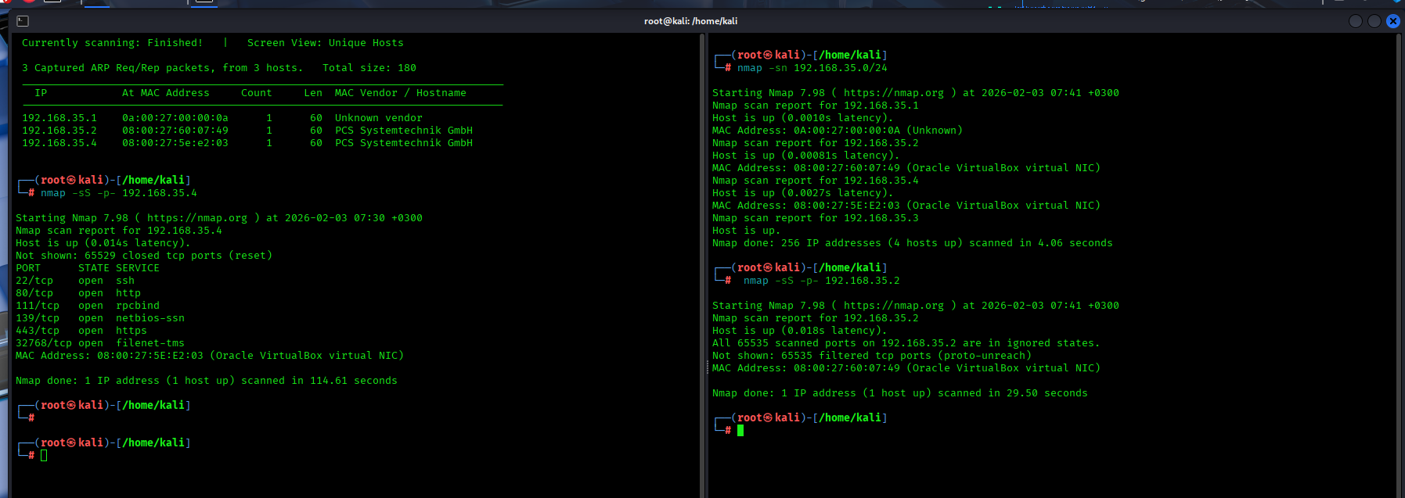Focus the right pane at the green cursor
The image size is (1405, 498).
(x=740, y=430)
